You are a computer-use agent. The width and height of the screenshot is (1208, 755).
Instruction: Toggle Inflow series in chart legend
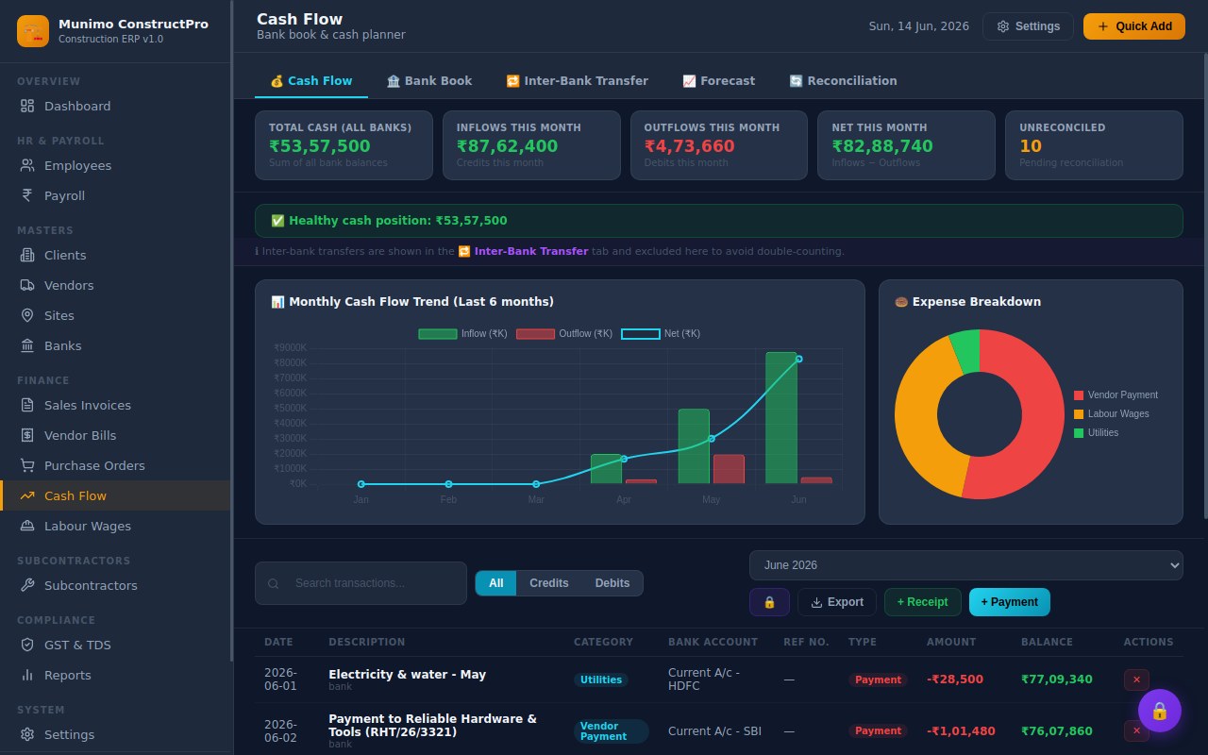click(x=462, y=333)
